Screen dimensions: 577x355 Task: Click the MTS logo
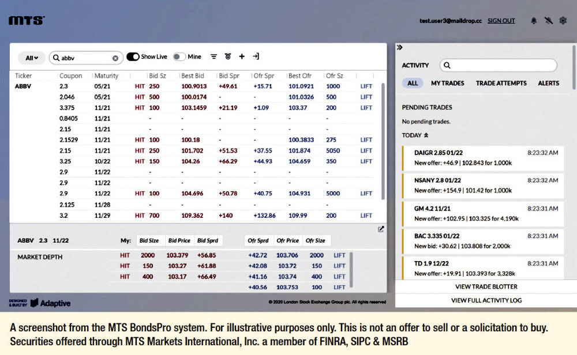pyautogui.click(x=27, y=21)
